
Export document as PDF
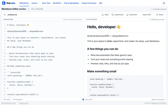147,15
